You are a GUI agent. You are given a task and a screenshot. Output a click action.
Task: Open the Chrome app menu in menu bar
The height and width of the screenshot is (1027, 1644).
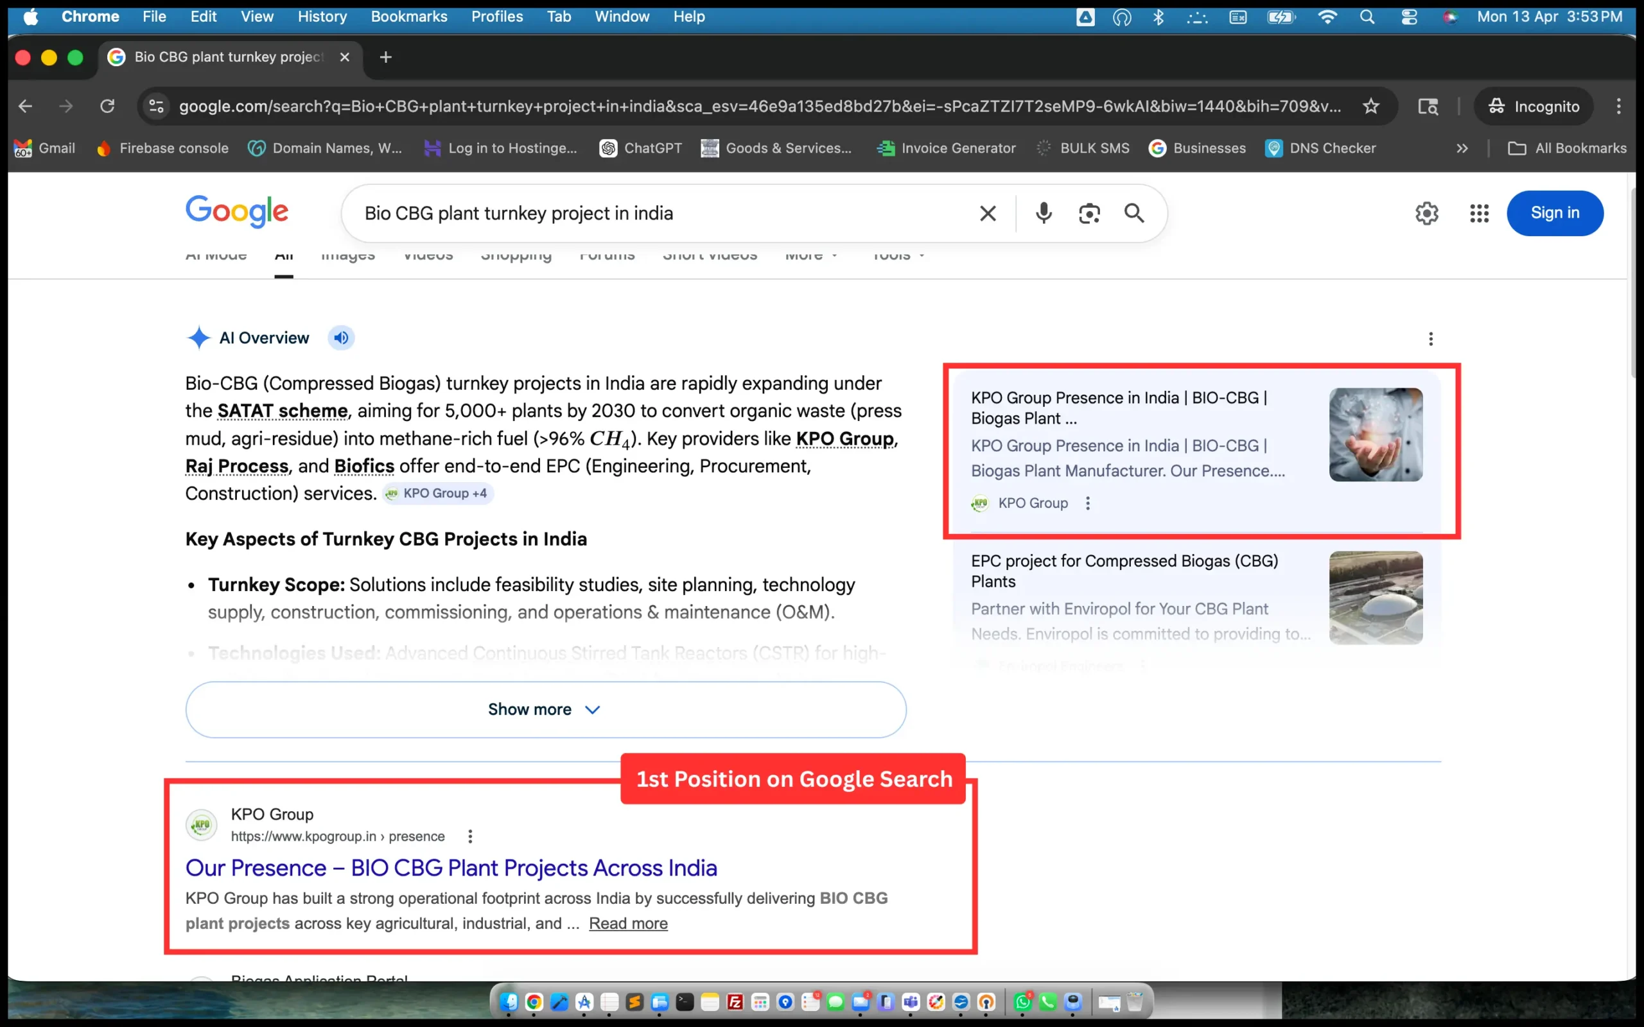(91, 16)
